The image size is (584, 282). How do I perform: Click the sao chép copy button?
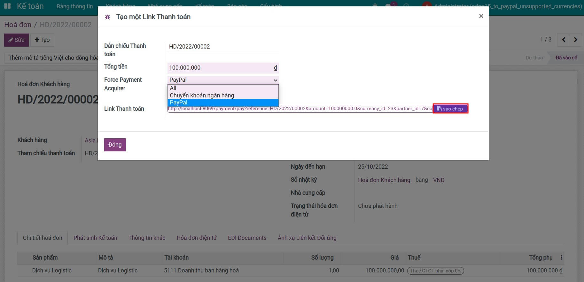(450, 109)
